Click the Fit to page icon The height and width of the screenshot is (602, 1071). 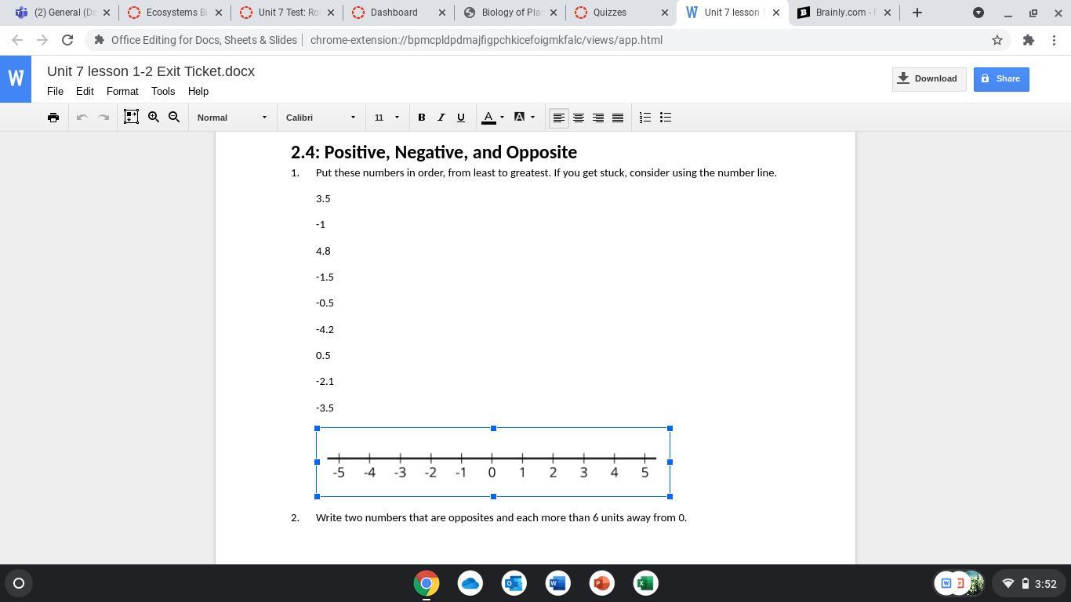(131, 117)
